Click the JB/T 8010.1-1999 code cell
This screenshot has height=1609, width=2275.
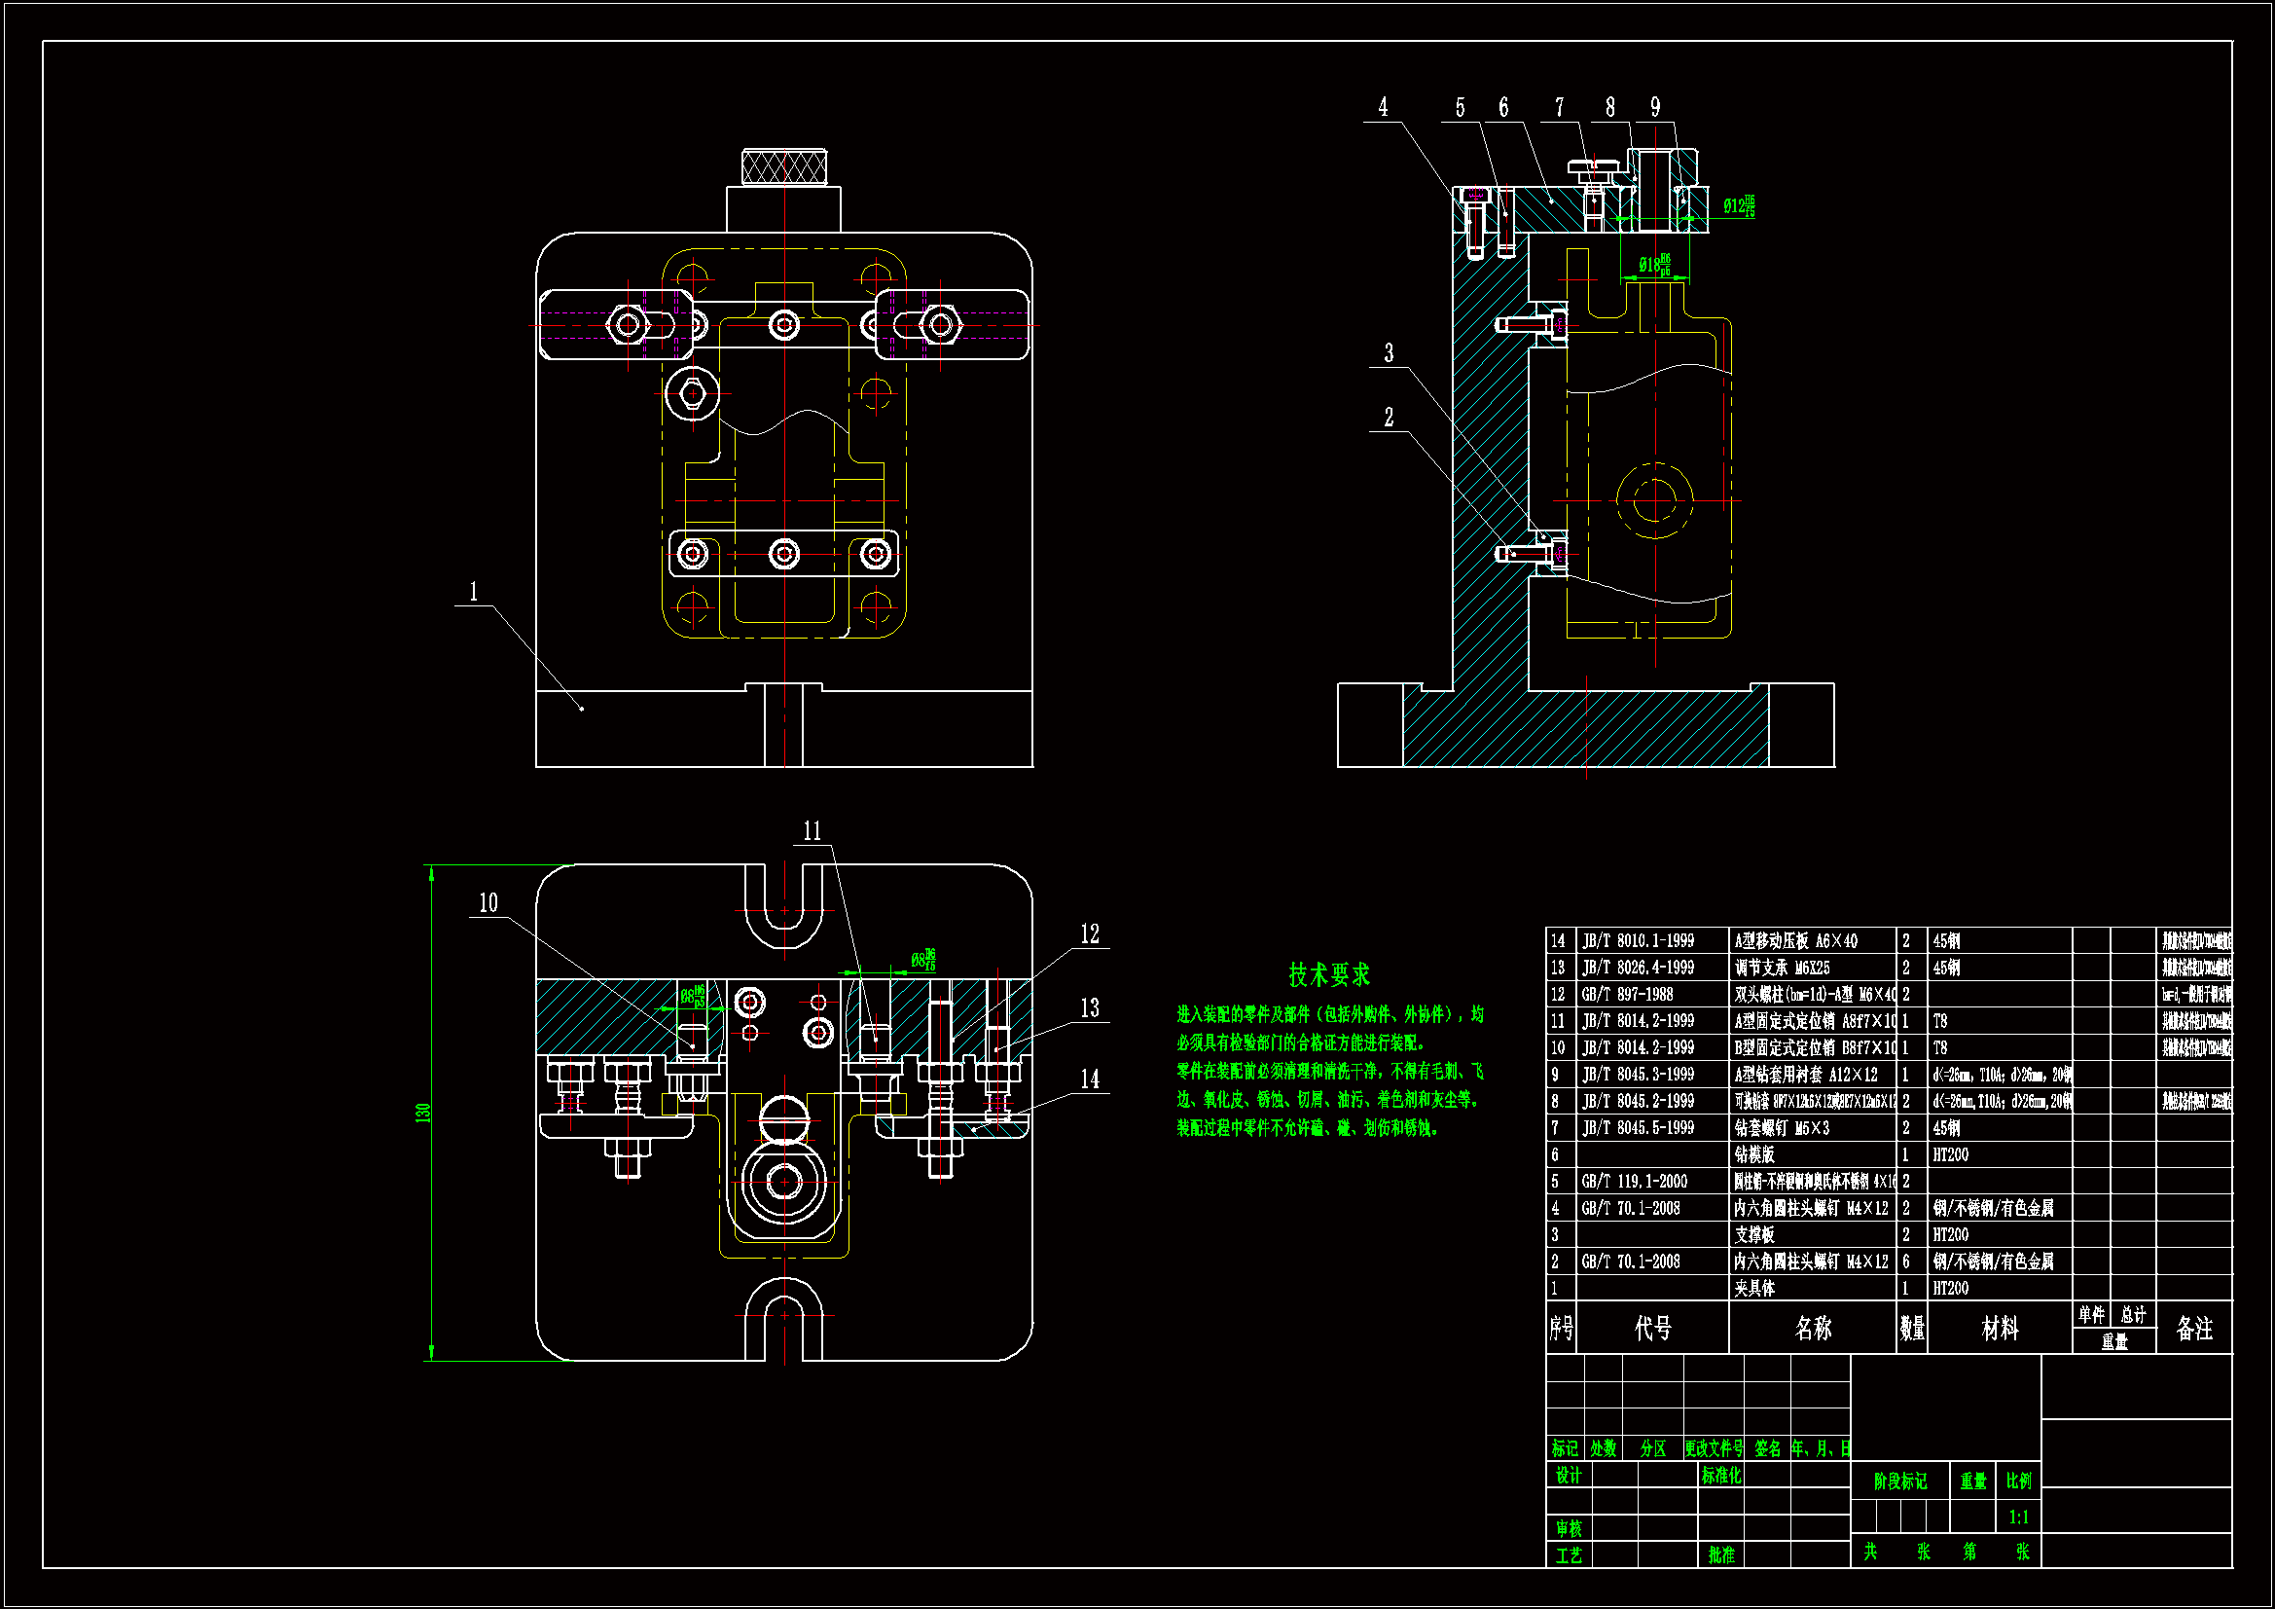1638,941
